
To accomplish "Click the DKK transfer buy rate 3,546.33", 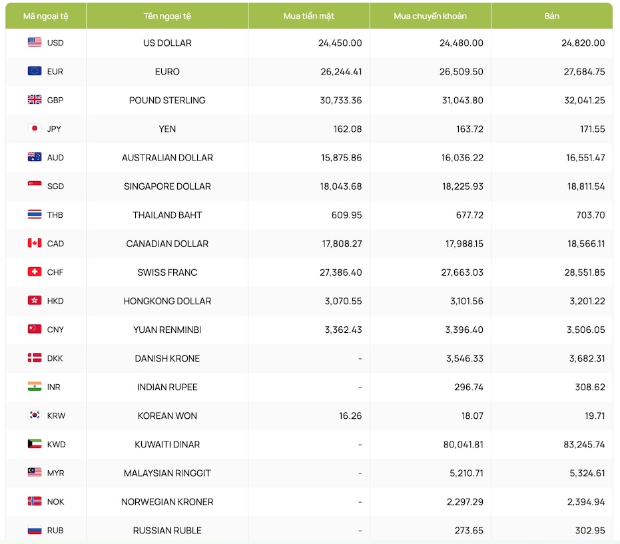I will [x=465, y=358].
